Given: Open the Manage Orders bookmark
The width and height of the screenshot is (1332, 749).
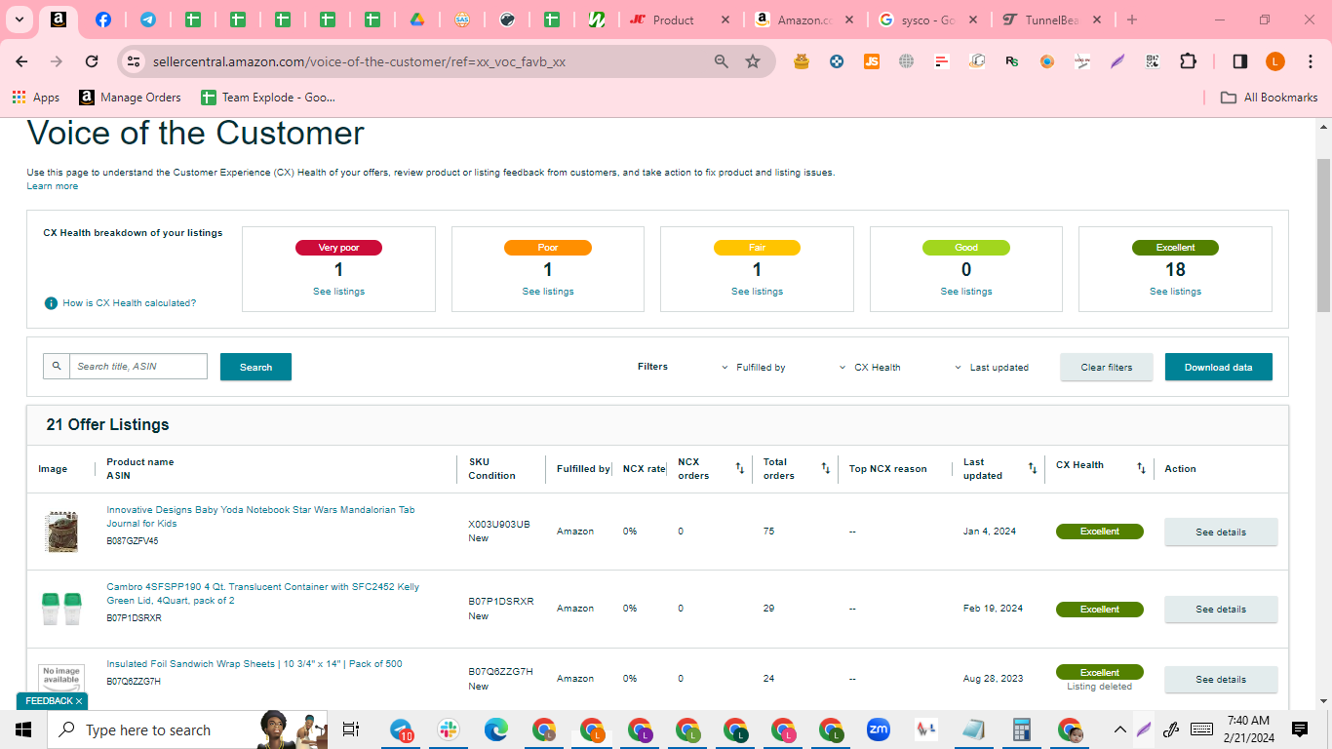Looking at the screenshot, I should (131, 98).
